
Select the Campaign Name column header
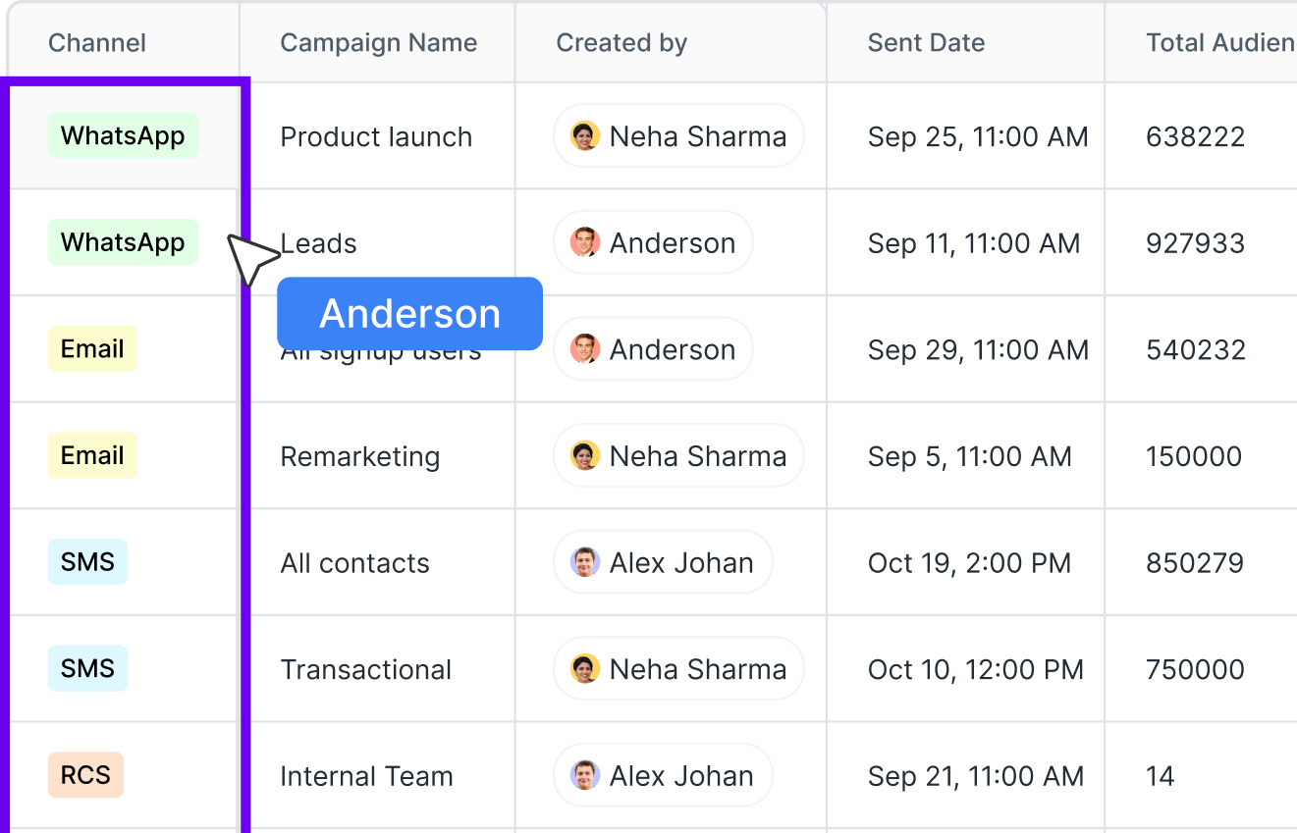tap(379, 42)
